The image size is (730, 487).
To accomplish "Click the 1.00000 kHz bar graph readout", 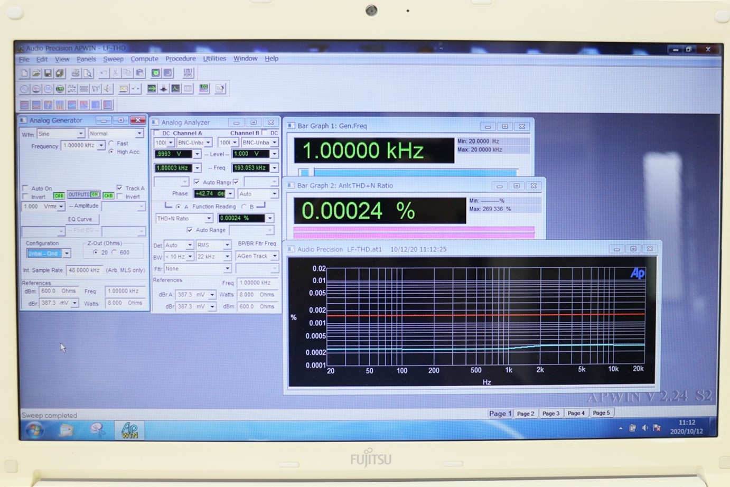I will [x=373, y=151].
